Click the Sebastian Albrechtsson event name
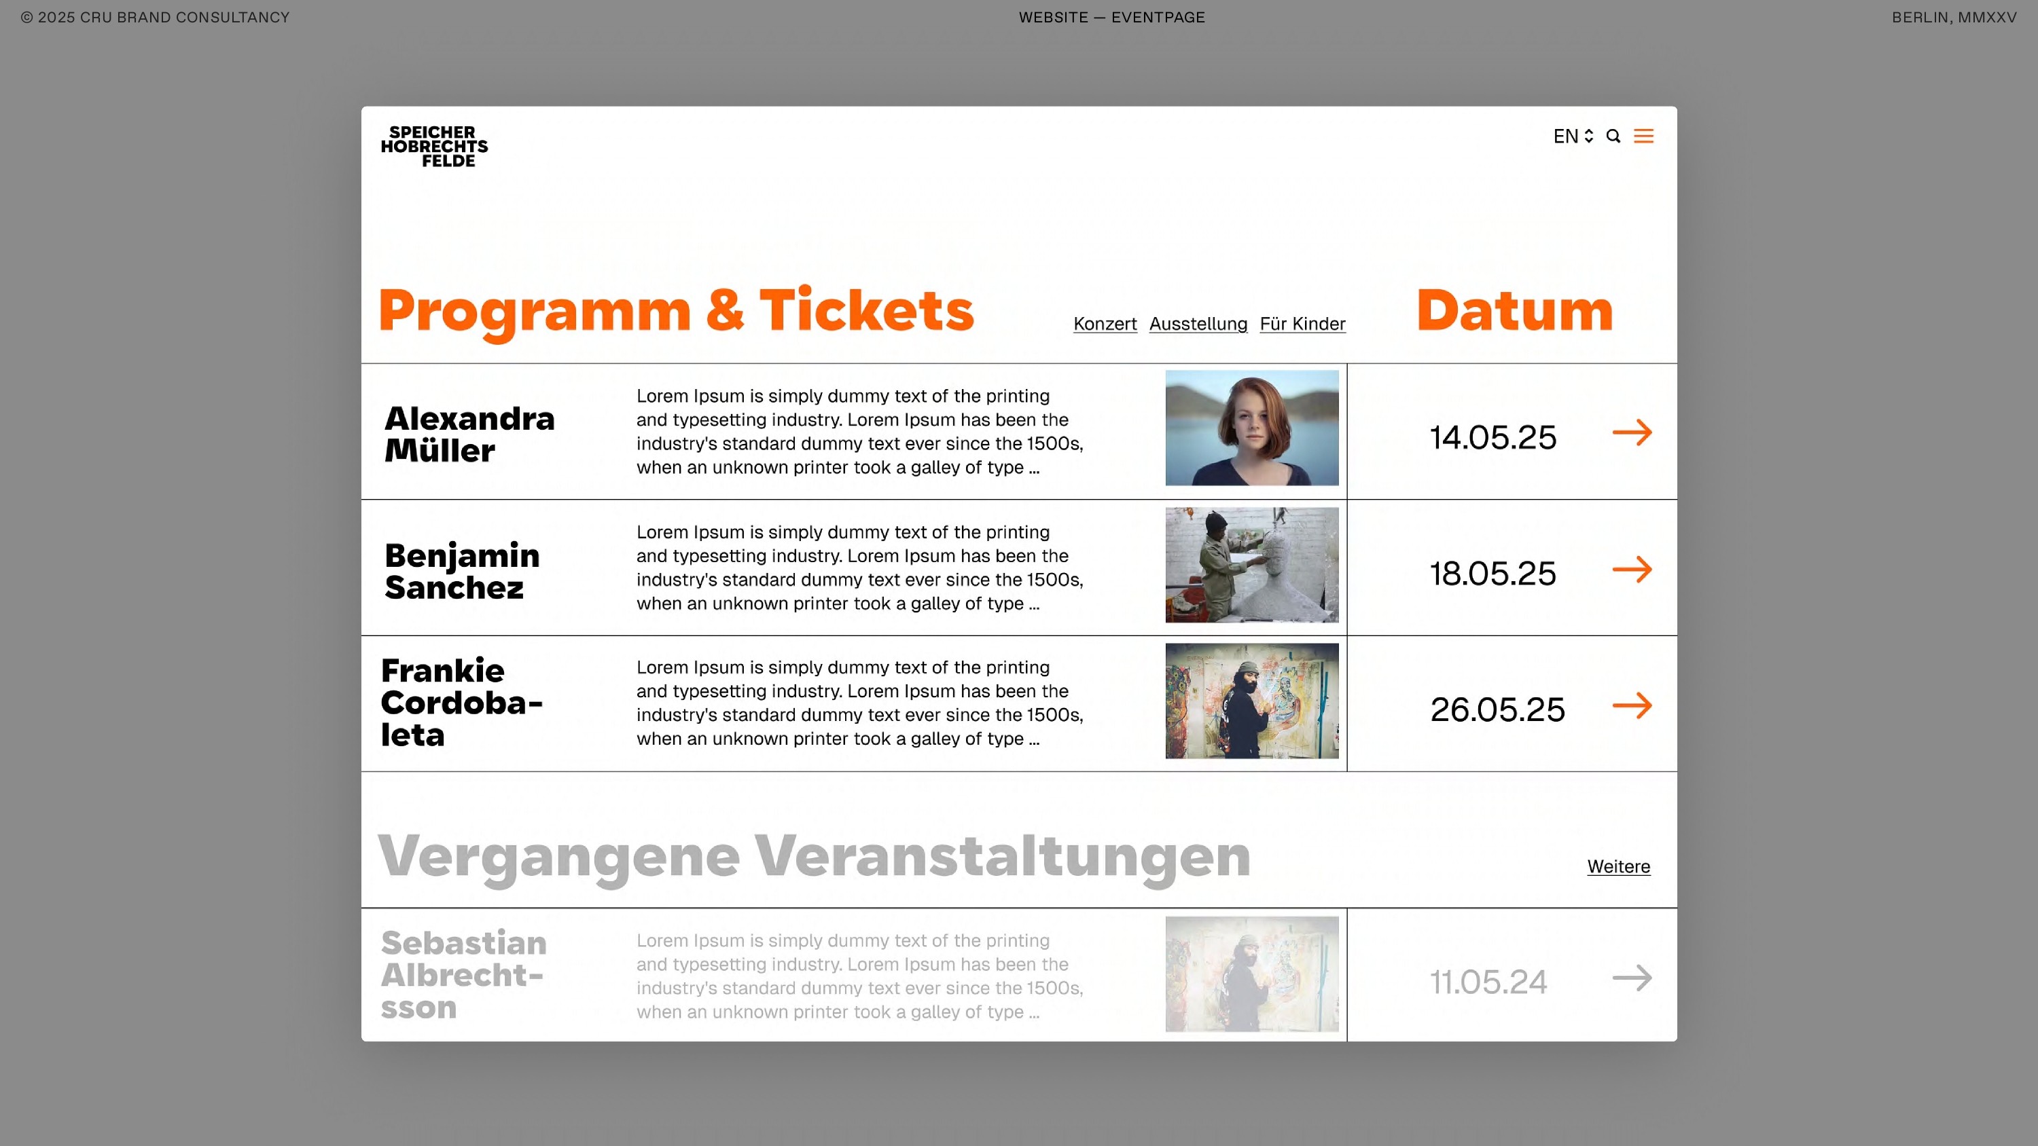Screen dimensions: 2038x1146 pyautogui.click(x=463, y=974)
